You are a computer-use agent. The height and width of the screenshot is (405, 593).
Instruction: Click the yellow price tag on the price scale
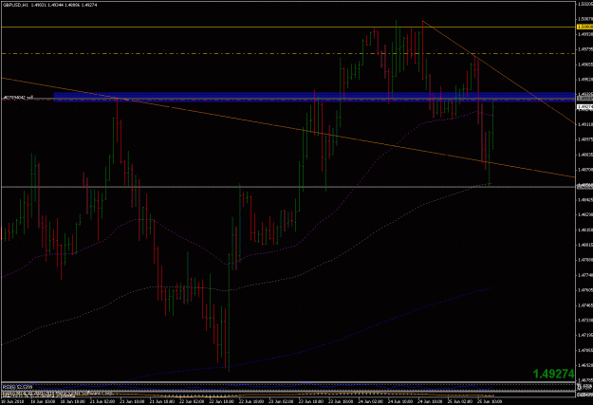(x=584, y=27)
